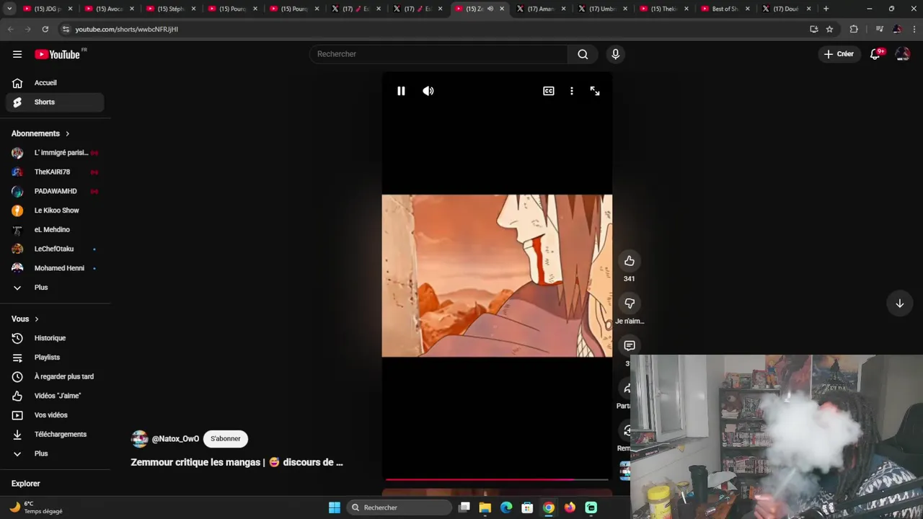Mute the Shorts volume icon

coord(428,91)
